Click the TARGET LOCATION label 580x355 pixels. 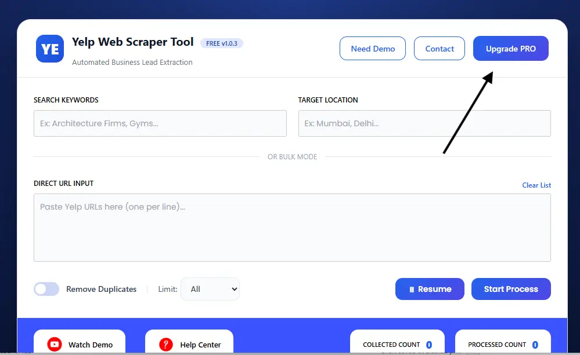click(328, 100)
